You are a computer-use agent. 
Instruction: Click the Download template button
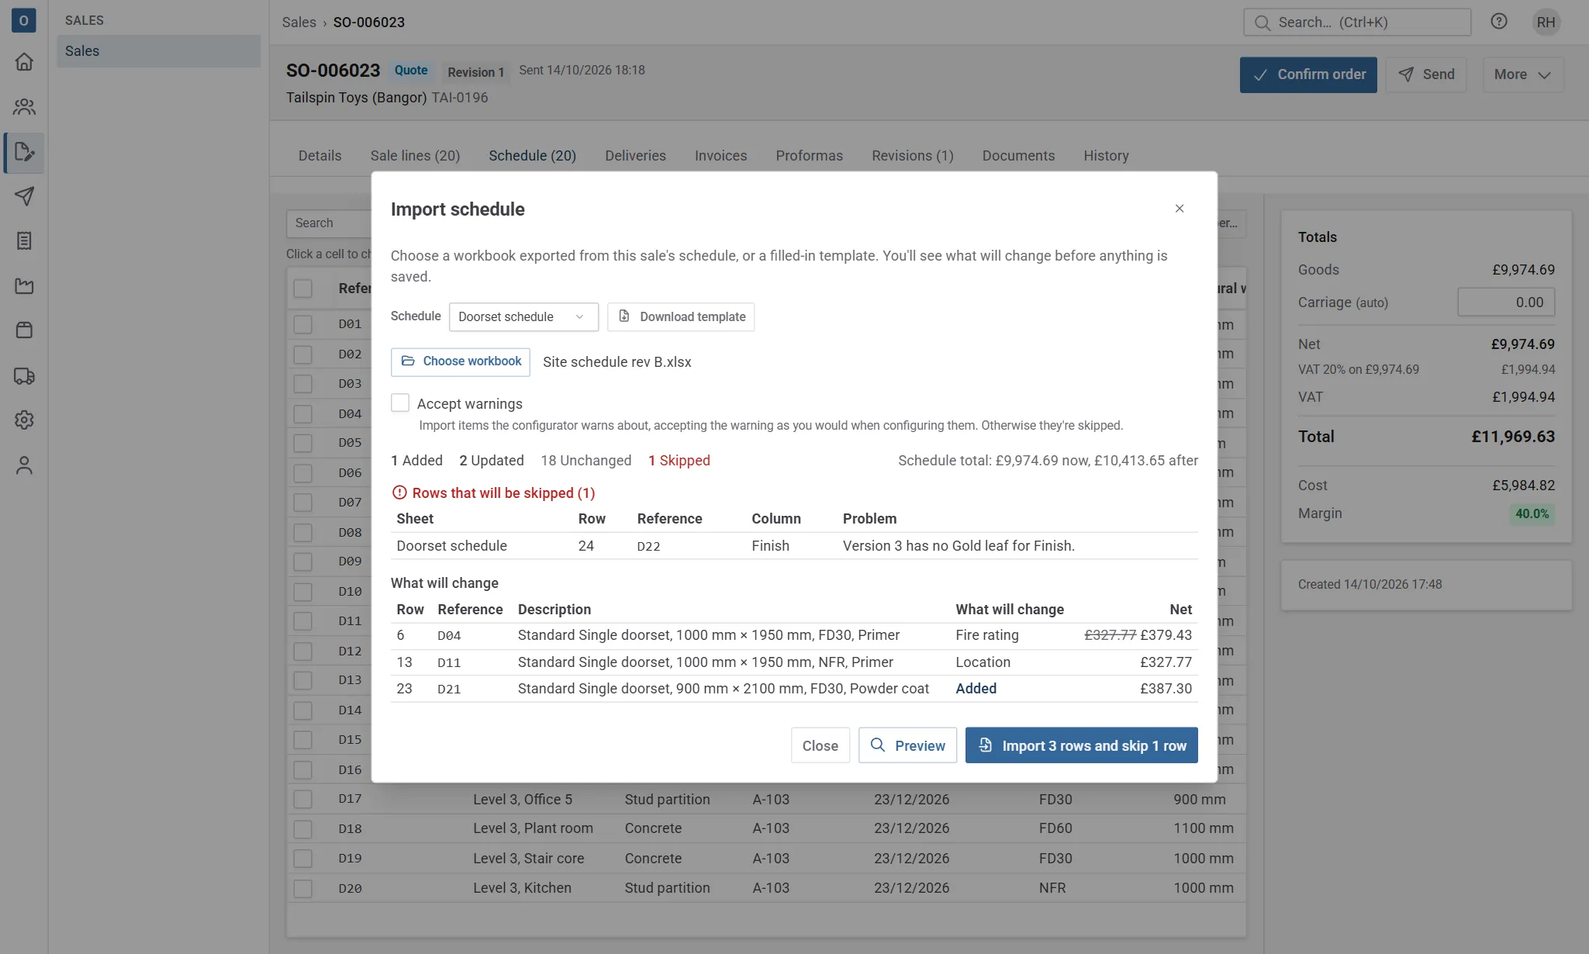click(x=681, y=316)
